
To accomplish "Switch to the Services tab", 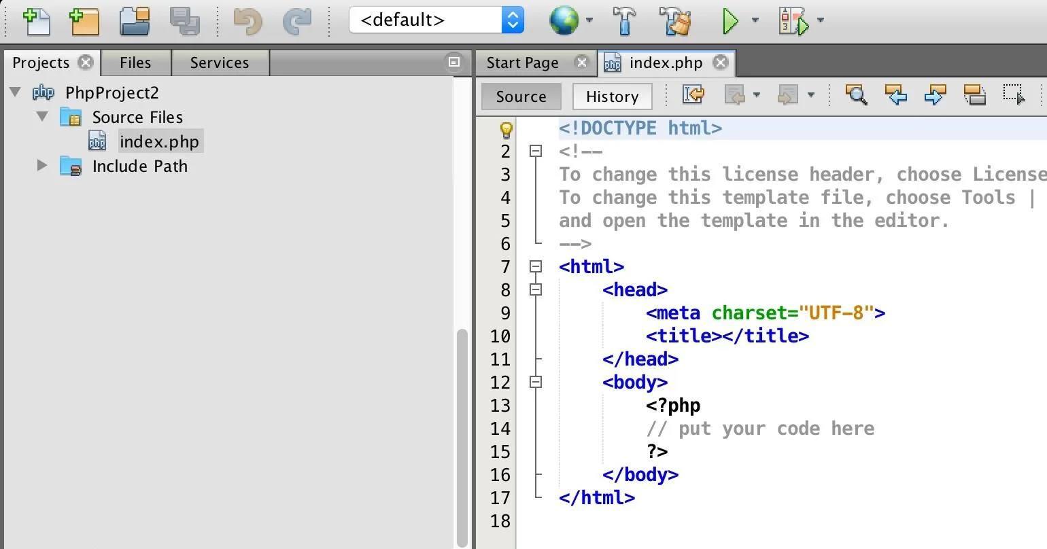I will (220, 63).
